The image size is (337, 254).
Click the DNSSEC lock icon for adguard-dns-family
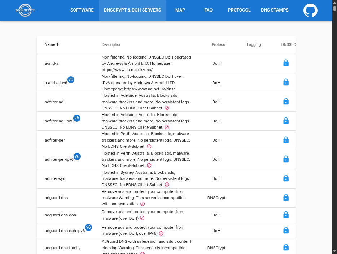pyautogui.click(x=286, y=247)
